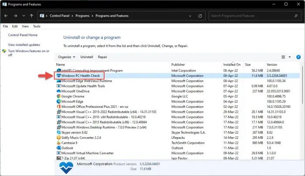This screenshot has height=176, width=305.
Task: Select the Microsoft OneDrive cloud icon
Action: [x=58, y=91]
